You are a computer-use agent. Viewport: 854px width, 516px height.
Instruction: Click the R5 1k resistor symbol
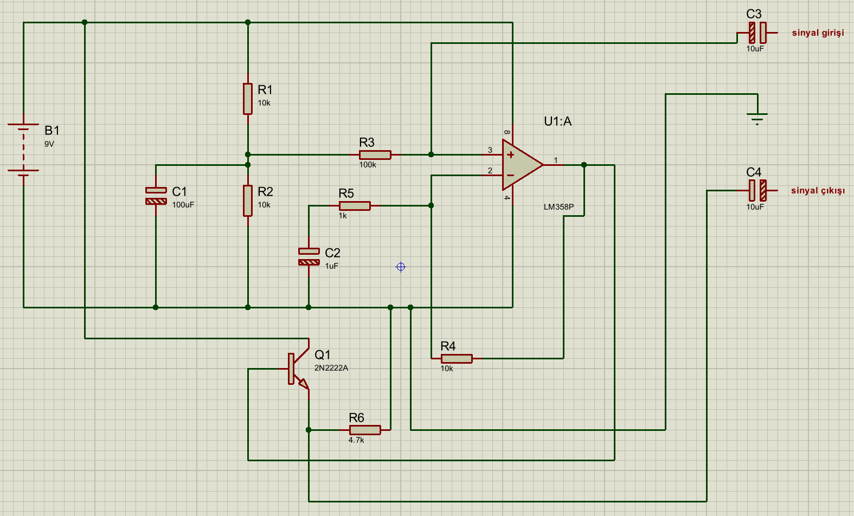coord(355,206)
